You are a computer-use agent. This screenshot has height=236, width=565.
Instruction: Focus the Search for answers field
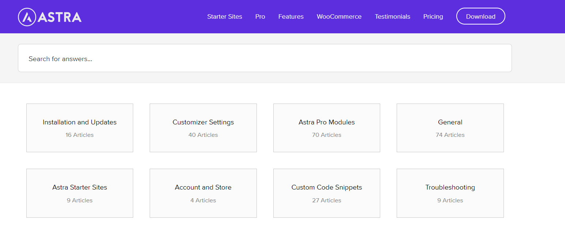[265, 58]
